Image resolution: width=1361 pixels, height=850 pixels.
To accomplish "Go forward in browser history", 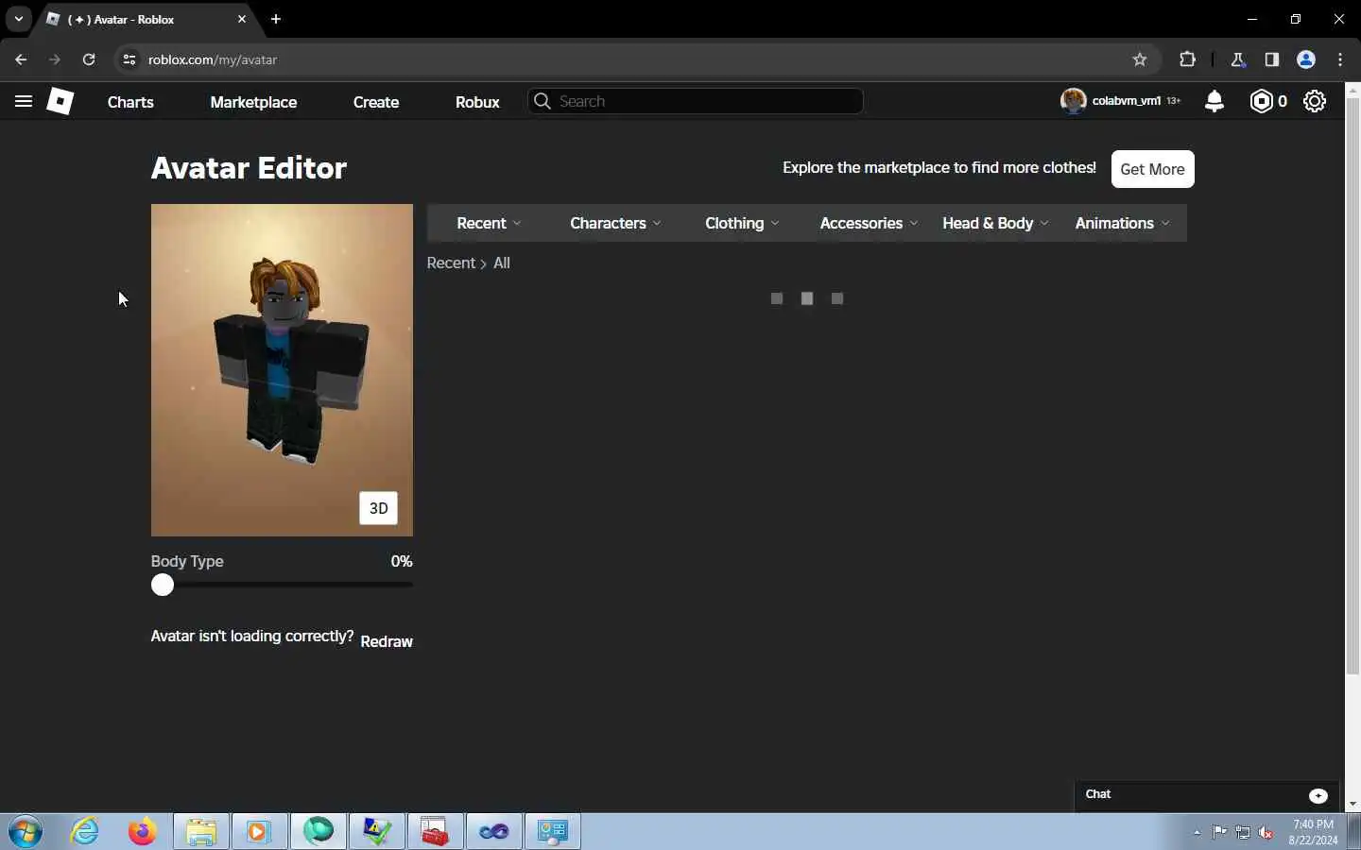I will (55, 59).
